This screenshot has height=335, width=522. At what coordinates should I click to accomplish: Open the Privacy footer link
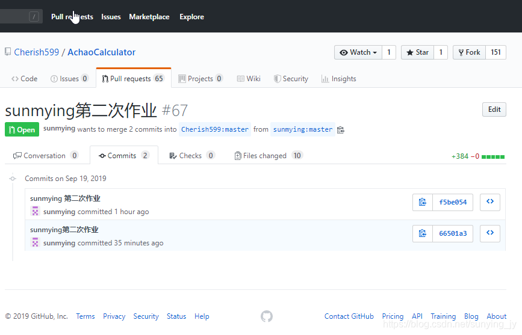point(114,316)
